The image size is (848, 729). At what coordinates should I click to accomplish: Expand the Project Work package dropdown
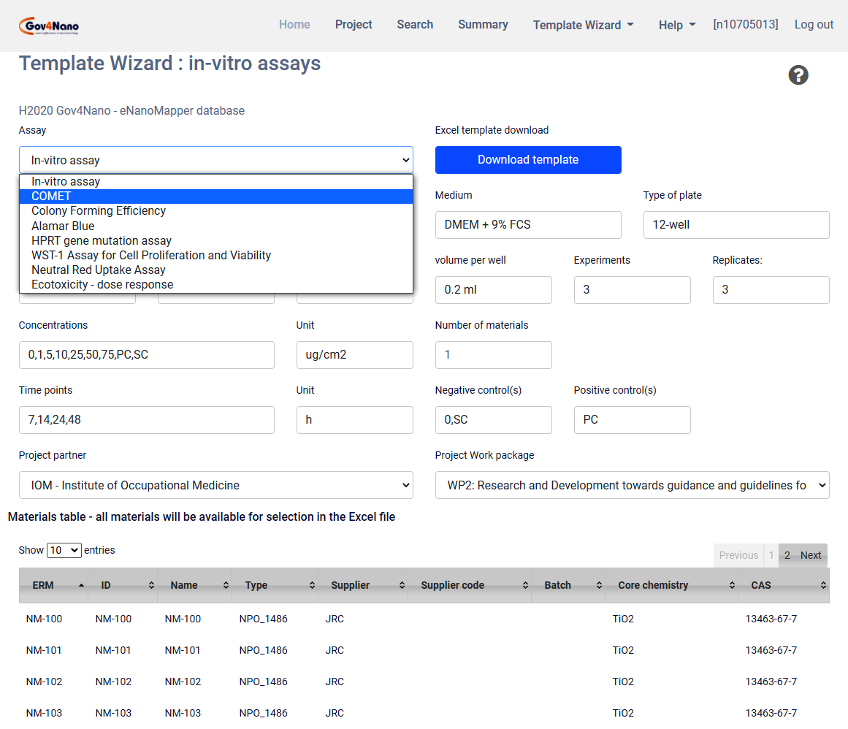(632, 485)
